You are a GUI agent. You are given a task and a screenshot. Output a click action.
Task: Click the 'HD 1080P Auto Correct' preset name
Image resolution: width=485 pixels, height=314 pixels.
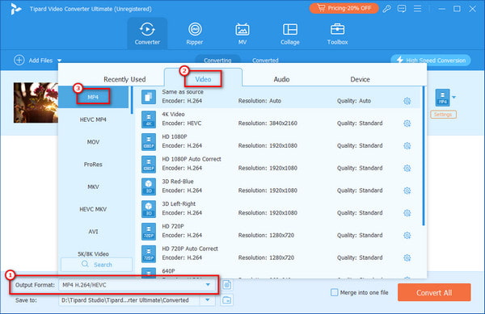[192, 159]
